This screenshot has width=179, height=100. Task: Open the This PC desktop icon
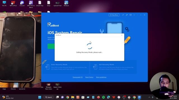click(4, 3)
